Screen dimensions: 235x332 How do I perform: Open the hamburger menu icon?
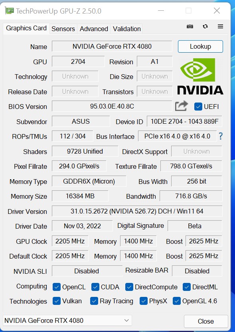(x=220, y=26)
